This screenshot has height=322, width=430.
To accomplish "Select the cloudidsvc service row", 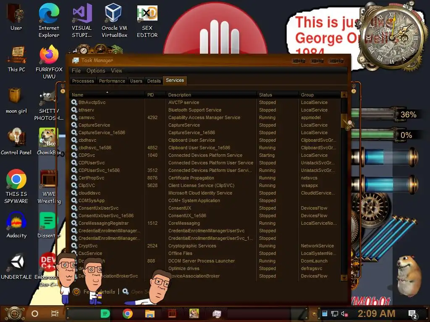I will [205, 193].
